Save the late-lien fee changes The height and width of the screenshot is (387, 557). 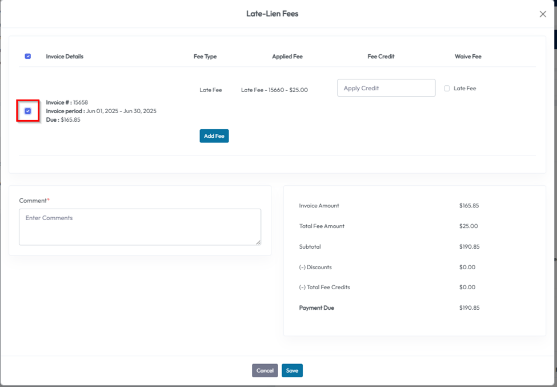click(292, 370)
